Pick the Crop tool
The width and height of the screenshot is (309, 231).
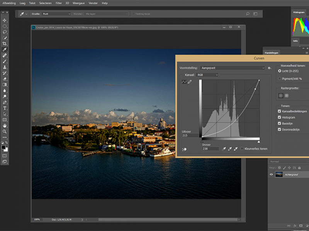pyautogui.click(x=5, y=44)
